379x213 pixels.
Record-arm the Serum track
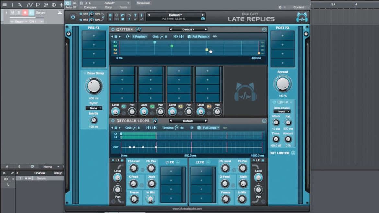pos(25,13)
